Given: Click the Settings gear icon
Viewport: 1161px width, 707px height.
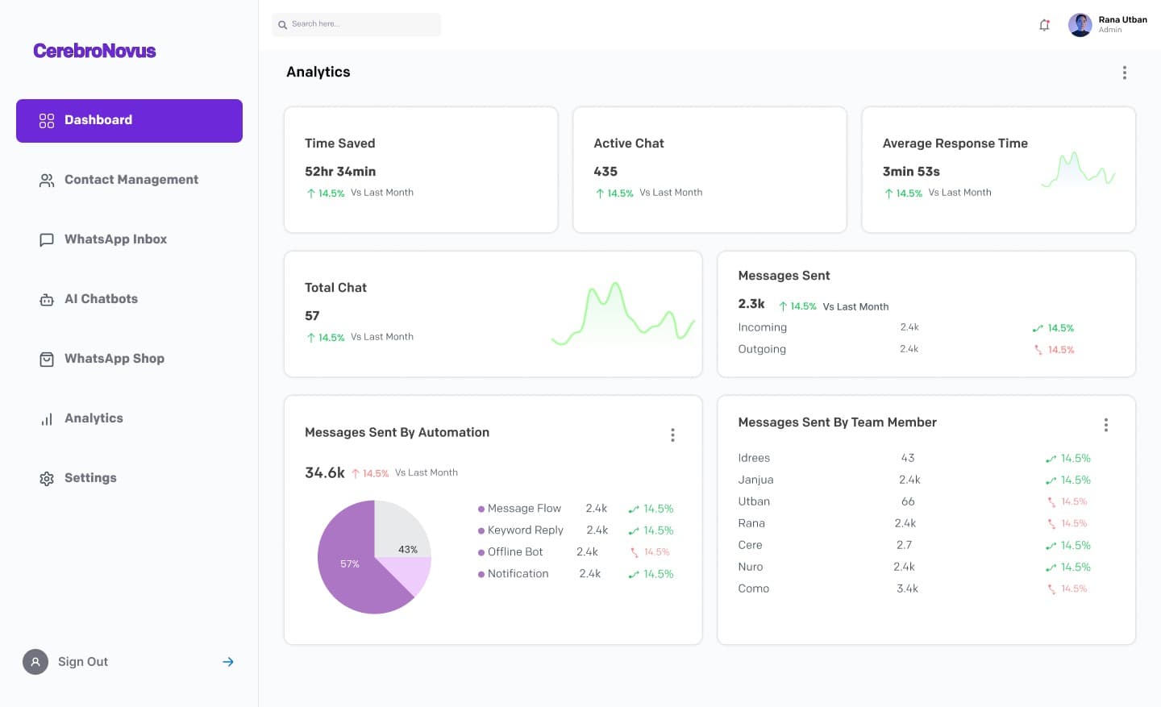Looking at the screenshot, I should pos(47,478).
